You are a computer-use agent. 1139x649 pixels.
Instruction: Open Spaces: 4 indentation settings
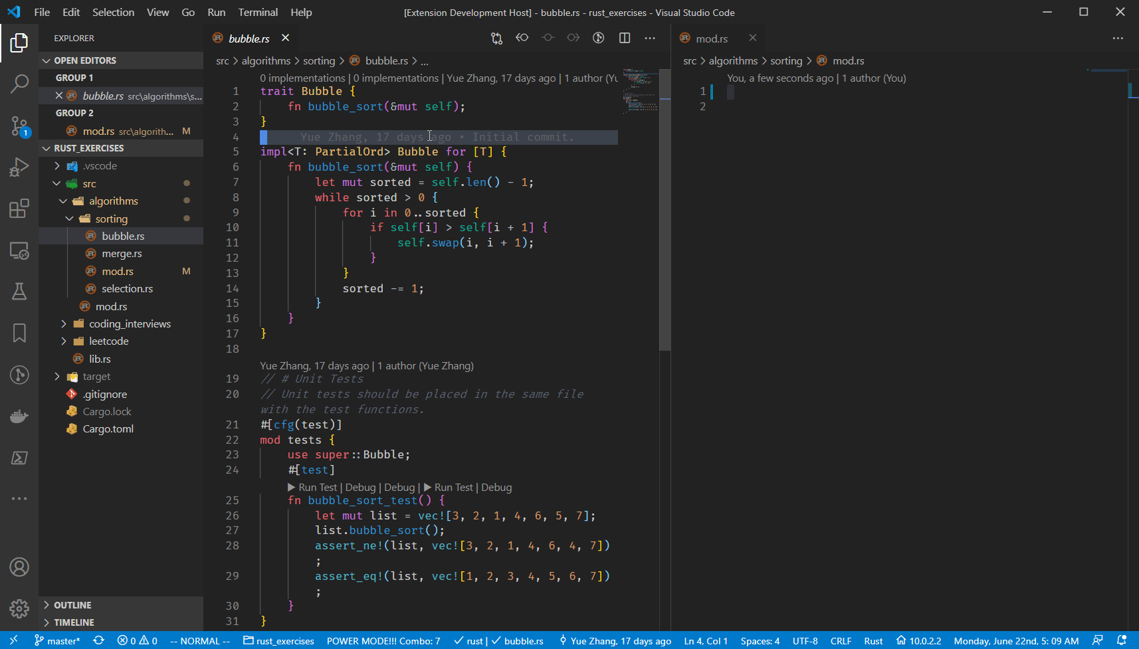760,640
